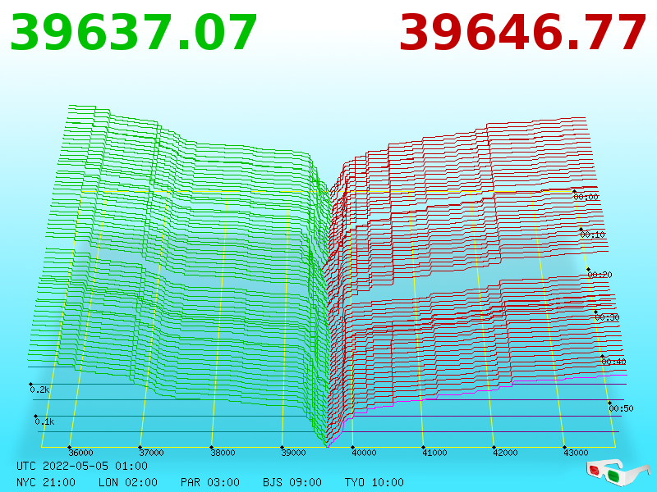Click the 00:40 time axis marker
This screenshot has width=657, height=492.
pos(613,362)
